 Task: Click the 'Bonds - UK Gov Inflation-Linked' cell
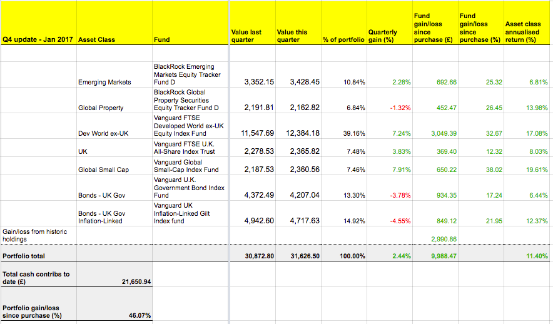101,216
